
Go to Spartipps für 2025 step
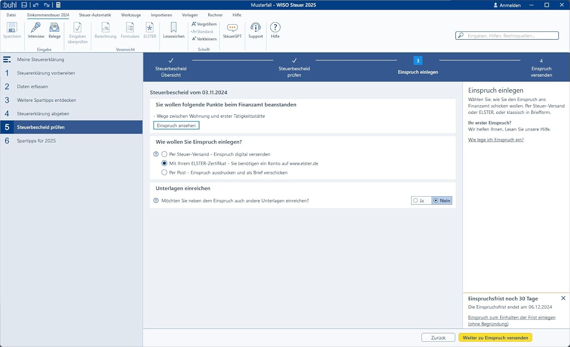(x=71, y=141)
